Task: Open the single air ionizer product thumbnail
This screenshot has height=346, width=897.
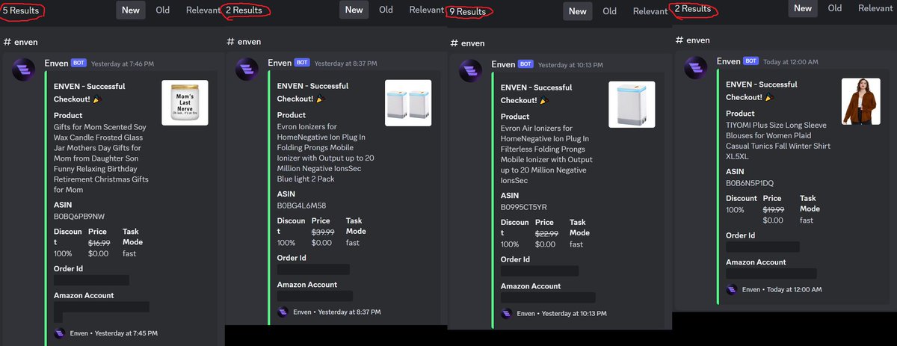Action: point(632,104)
